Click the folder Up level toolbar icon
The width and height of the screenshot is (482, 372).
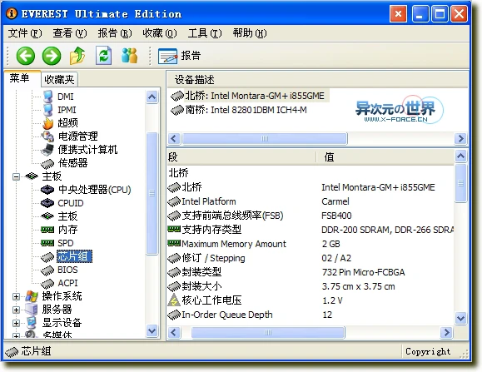[x=77, y=56]
